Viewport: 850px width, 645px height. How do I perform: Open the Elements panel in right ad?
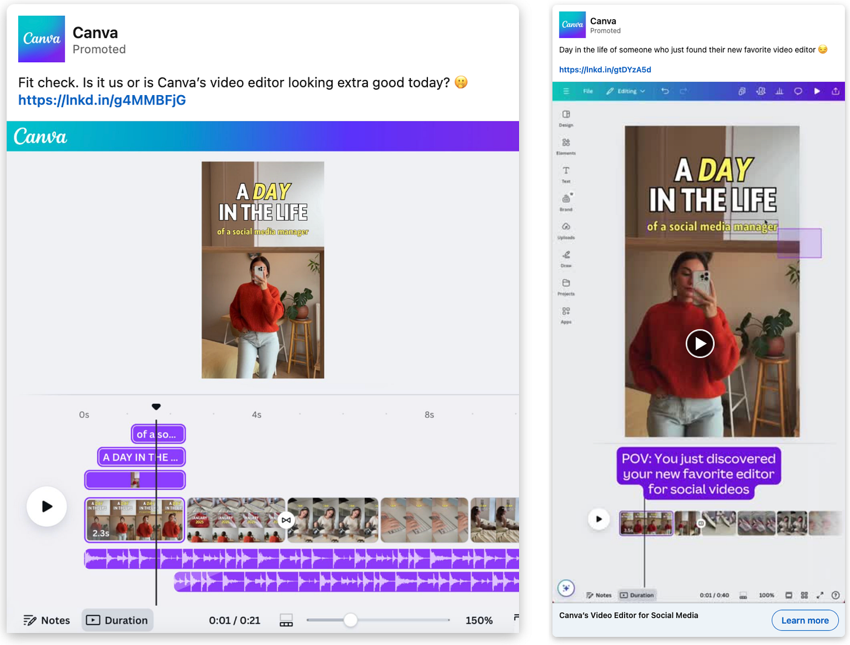(566, 146)
